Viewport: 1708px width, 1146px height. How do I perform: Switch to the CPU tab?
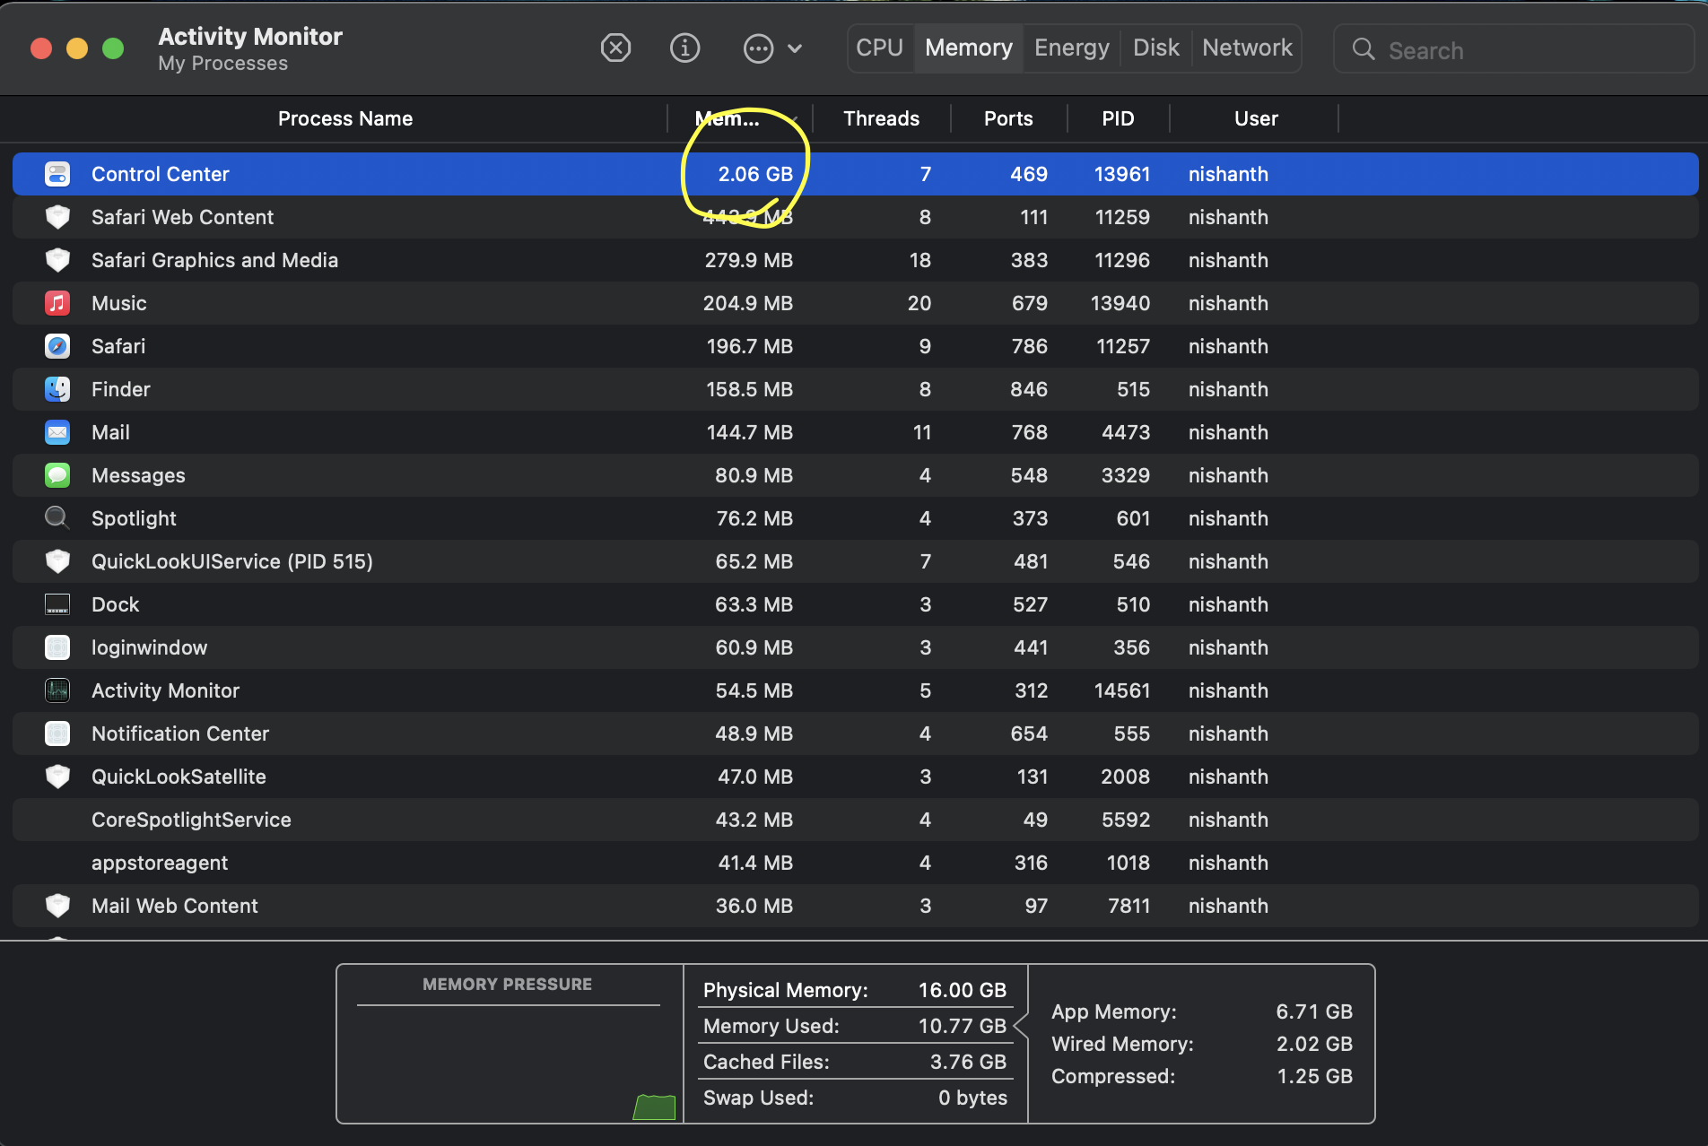[879, 48]
